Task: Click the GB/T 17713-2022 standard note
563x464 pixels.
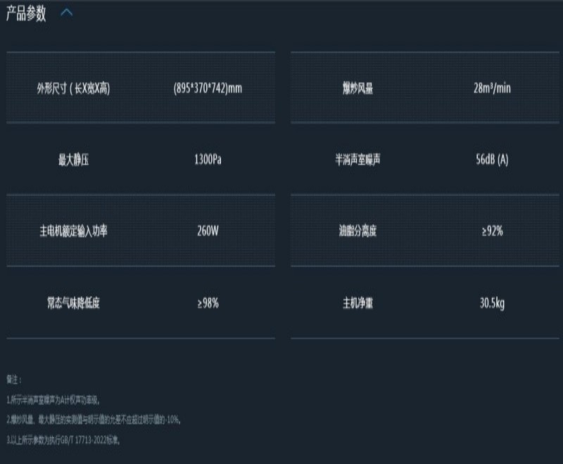Action: pyautogui.click(x=63, y=439)
